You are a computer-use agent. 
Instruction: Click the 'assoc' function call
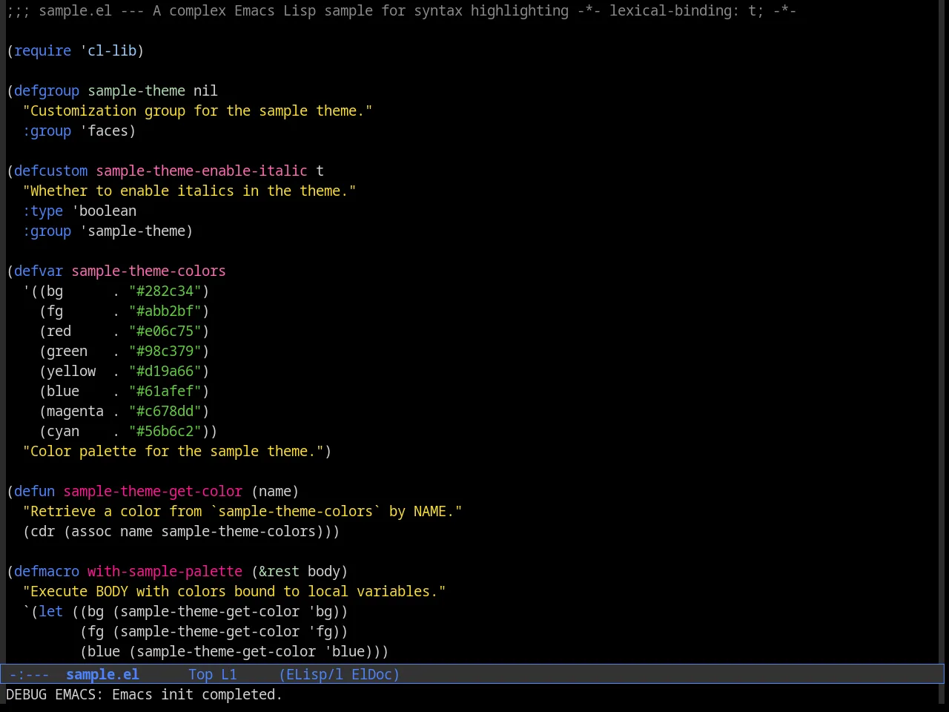pos(91,531)
